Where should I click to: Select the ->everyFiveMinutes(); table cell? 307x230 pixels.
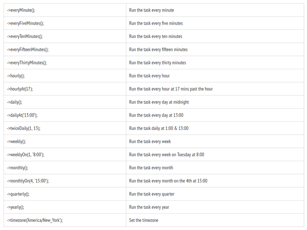[25, 23]
